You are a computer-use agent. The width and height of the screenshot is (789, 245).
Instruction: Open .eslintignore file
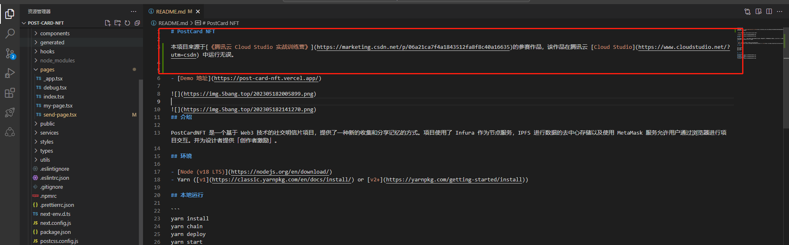click(x=55, y=169)
